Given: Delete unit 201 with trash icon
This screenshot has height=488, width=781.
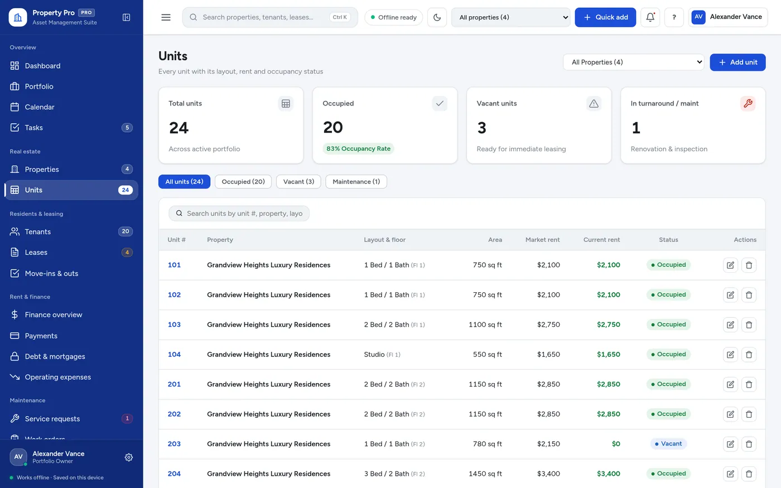Looking at the screenshot, I should tap(749, 384).
